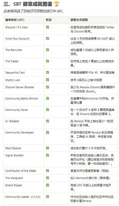
Task: Click the green checkmark for Contributor of the Week
Action: point(47,171)
